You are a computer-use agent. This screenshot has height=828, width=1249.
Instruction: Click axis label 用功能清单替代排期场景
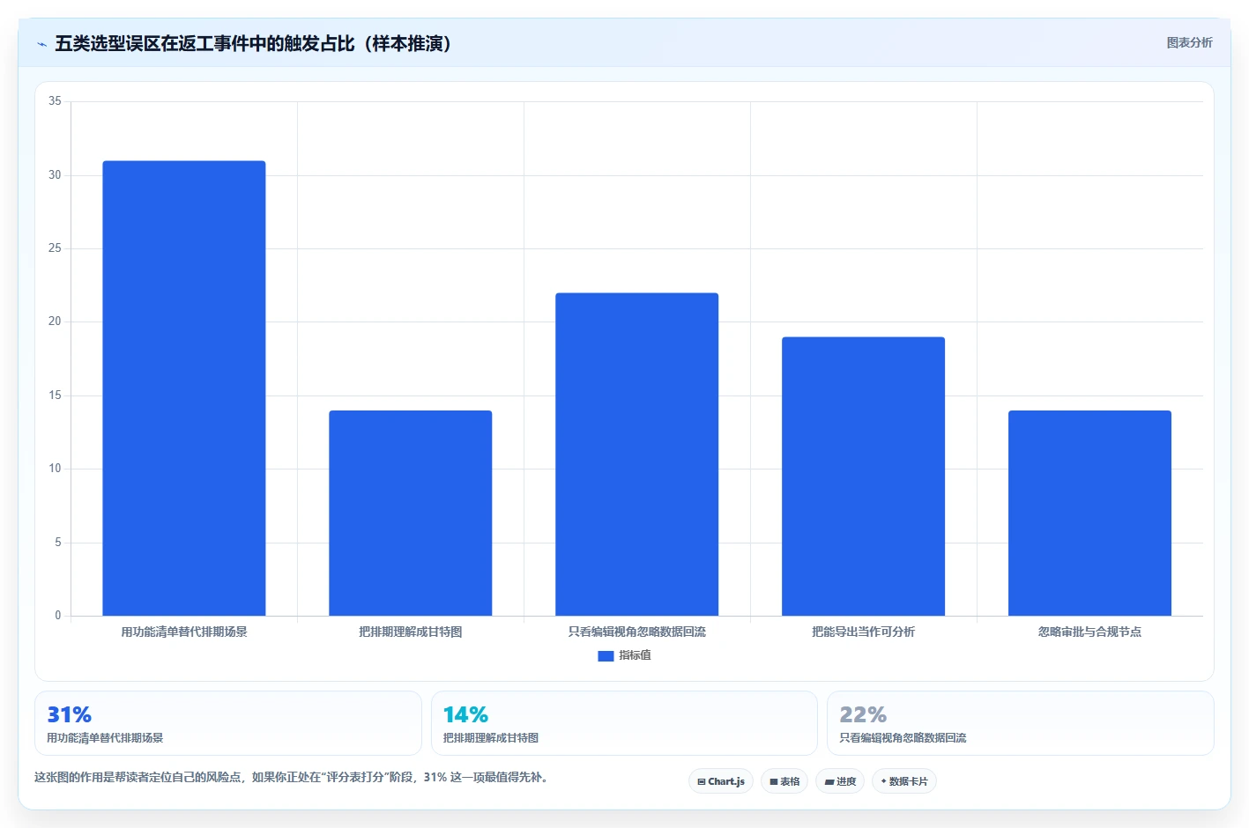click(184, 632)
